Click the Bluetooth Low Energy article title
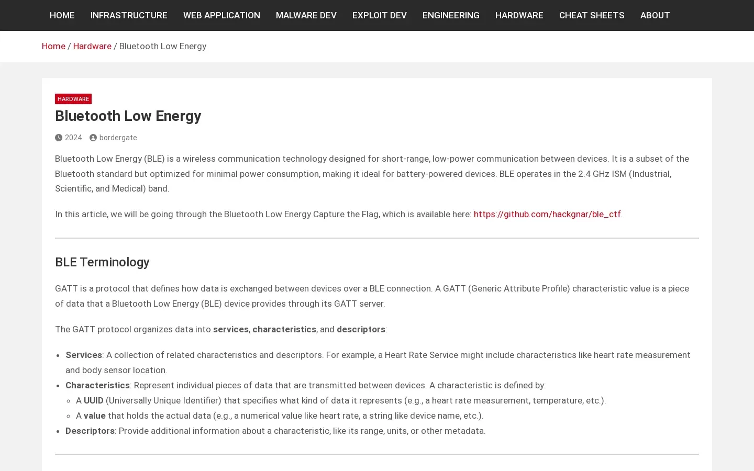Viewport: 754px width, 471px height. (128, 116)
